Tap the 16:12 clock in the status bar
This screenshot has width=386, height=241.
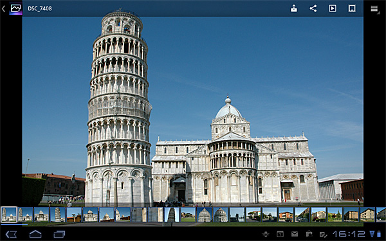[349, 234]
